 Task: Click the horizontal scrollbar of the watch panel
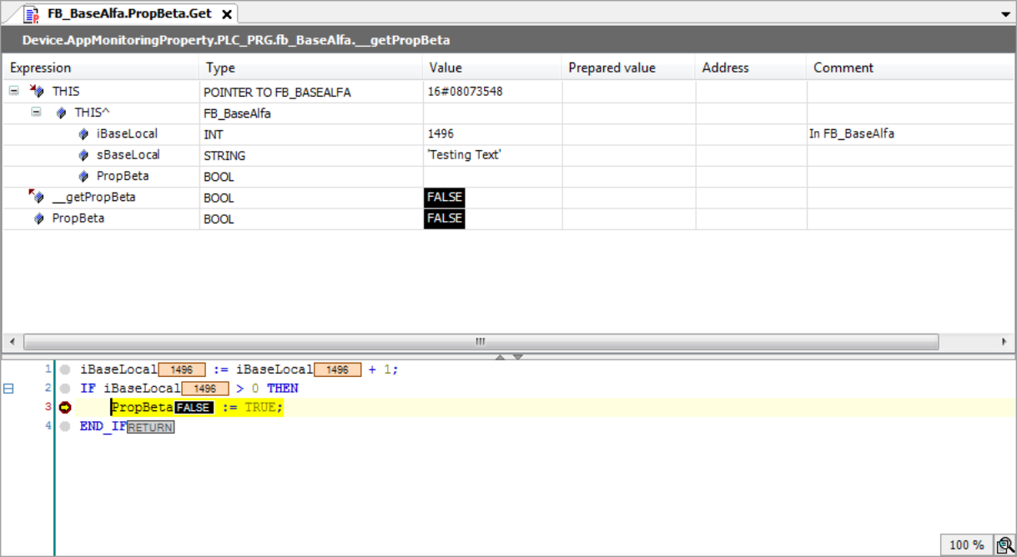click(x=480, y=341)
